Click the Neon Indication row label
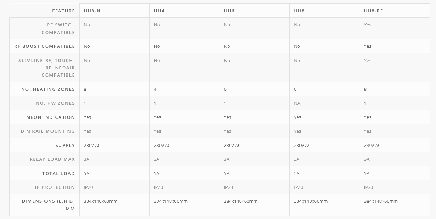Screen dimensions: 436x219 pyautogui.click(x=51, y=117)
